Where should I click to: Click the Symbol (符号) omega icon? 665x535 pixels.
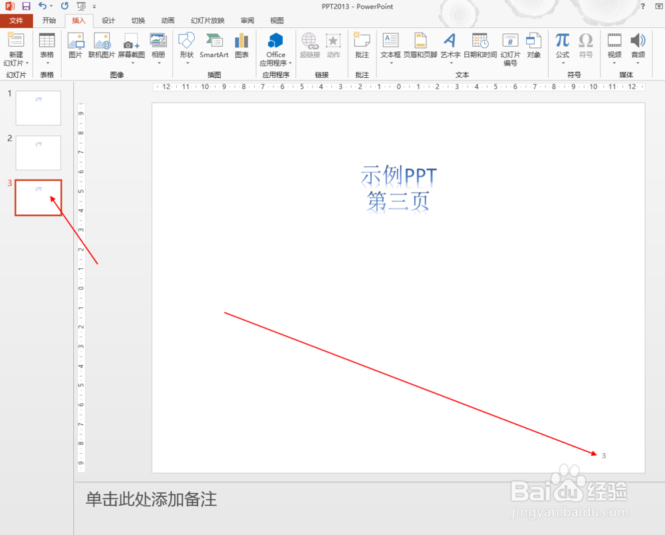[x=586, y=41]
